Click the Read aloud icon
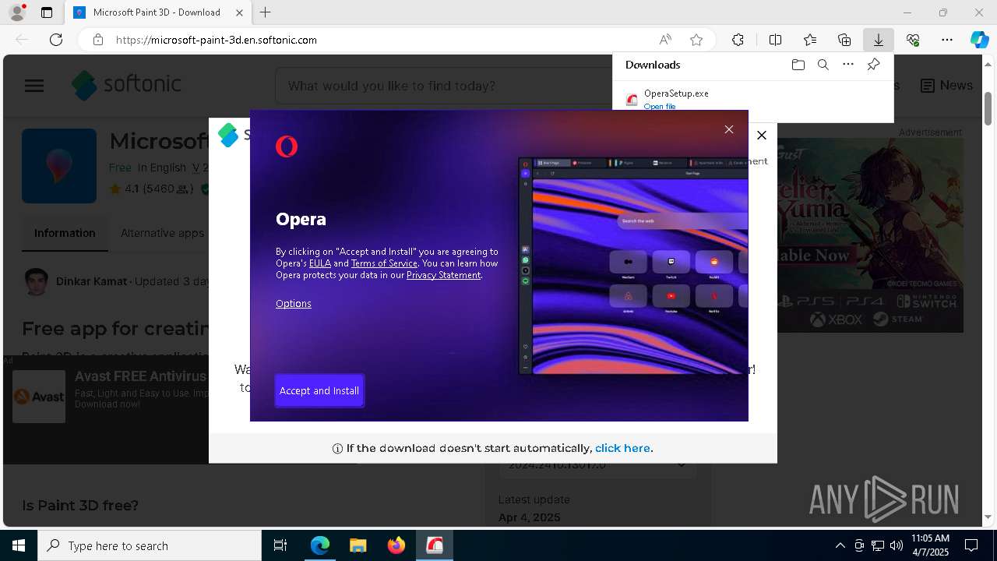Viewport: 997px width, 561px height. pos(665,40)
